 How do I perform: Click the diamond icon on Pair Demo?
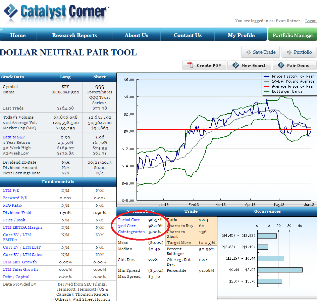pyautogui.click(x=281, y=65)
